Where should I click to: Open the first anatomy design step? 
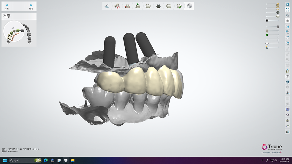tap(148, 6)
